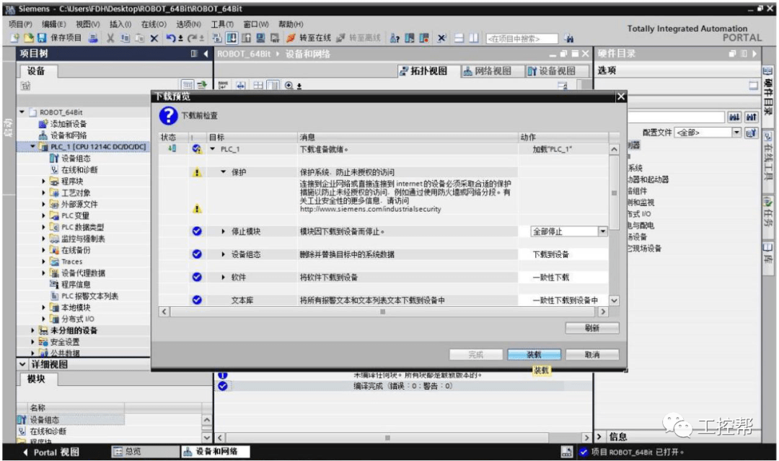Click the redo arrow icon
Image resolution: width=779 pixels, height=461 pixels.
point(192,38)
